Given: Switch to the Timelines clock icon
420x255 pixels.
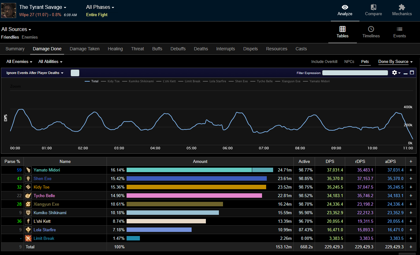Looking at the screenshot, I should point(371,29).
